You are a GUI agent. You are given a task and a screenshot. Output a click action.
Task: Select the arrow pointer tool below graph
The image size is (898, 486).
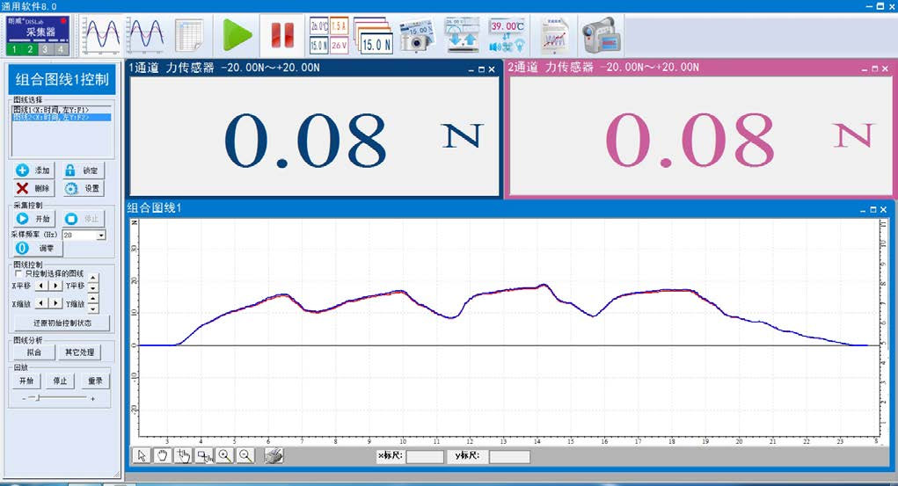[141, 455]
